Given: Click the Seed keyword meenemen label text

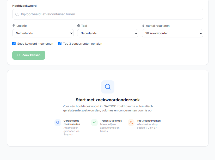Looking at the screenshot, I should 35,44.
